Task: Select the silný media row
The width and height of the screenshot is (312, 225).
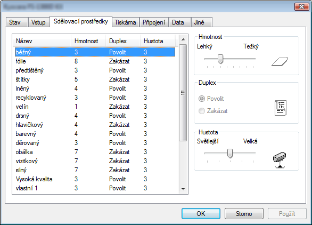Action: point(95,170)
